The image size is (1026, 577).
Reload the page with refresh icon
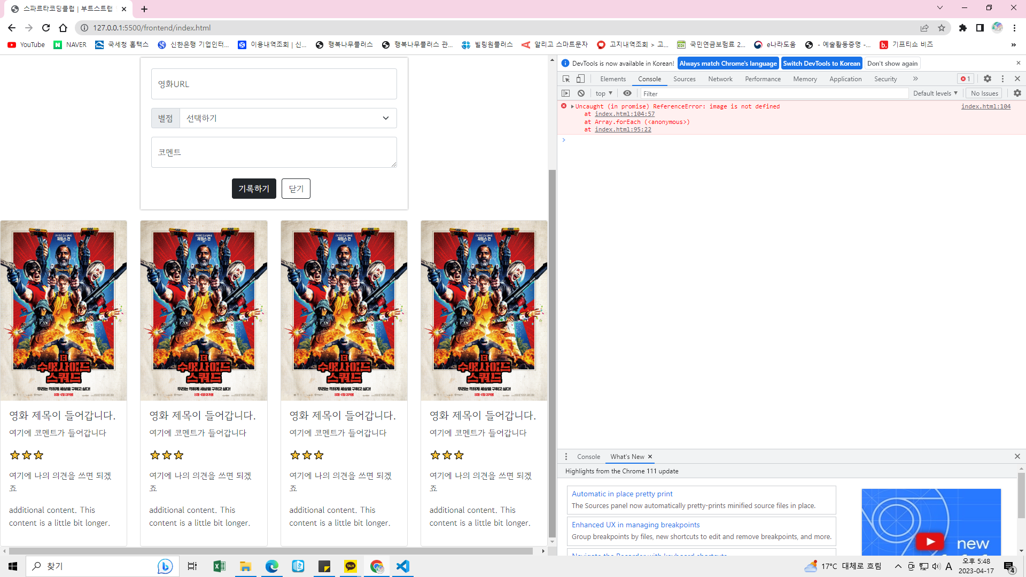point(46,28)
